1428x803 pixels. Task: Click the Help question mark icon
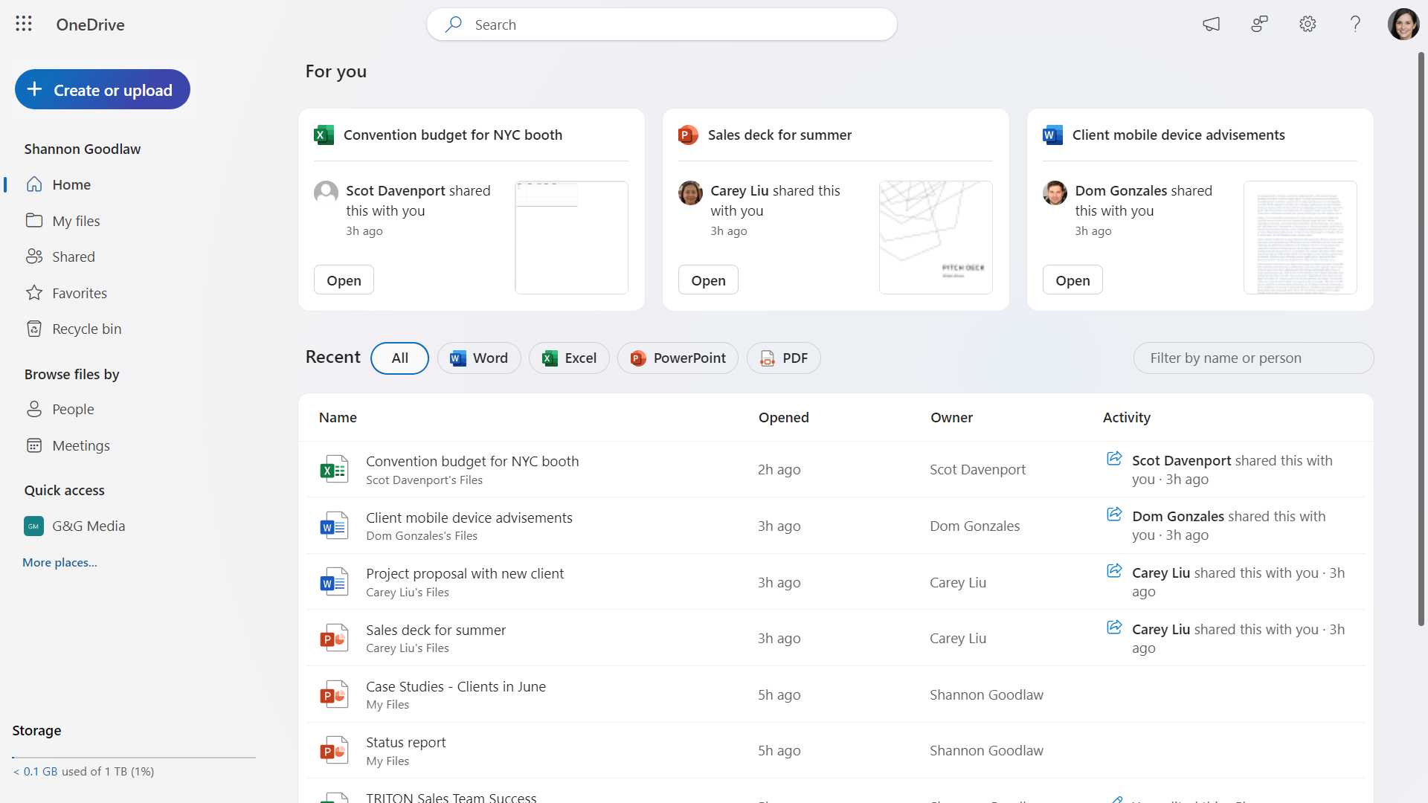1354,24
